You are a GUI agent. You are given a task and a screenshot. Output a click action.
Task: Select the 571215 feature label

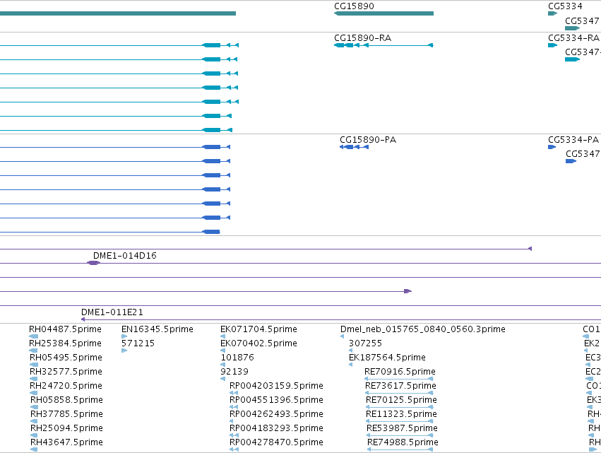(138, 343)
